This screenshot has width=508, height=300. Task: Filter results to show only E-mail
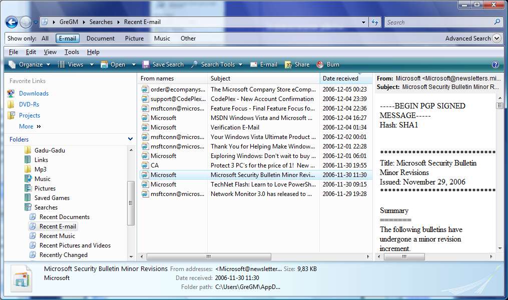pos(68,38)
